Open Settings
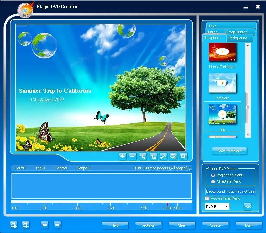This screenshot has height=233, width=266. point(148,225)
